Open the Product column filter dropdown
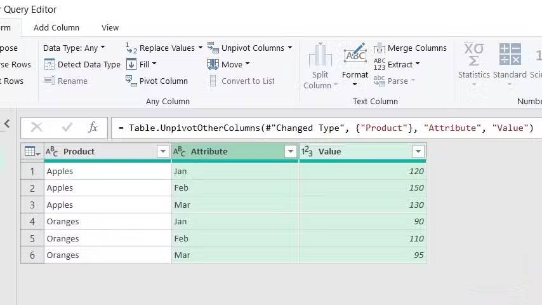 pyautogui.click(x=162, y=152)
